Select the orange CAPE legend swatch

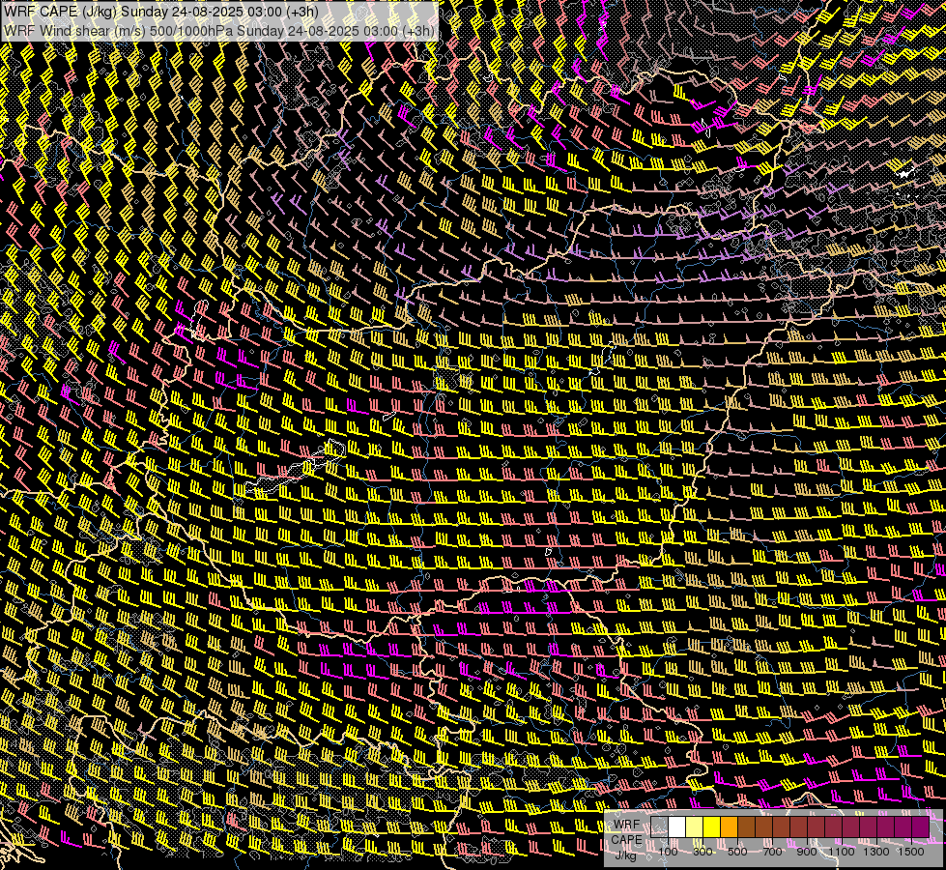click(729, 827)
